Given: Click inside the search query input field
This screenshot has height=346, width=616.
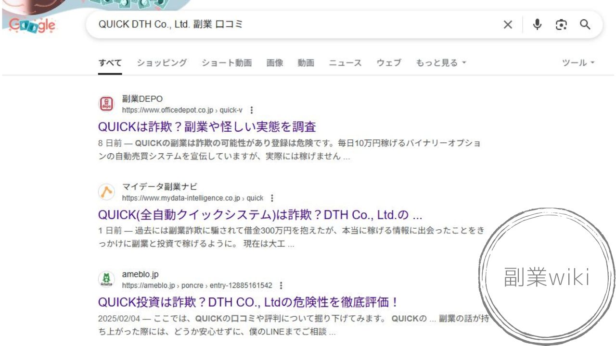Looking at the screenshot, I should tap(294, 25).
